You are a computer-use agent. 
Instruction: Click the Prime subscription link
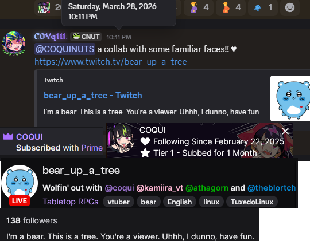point(92,148)
